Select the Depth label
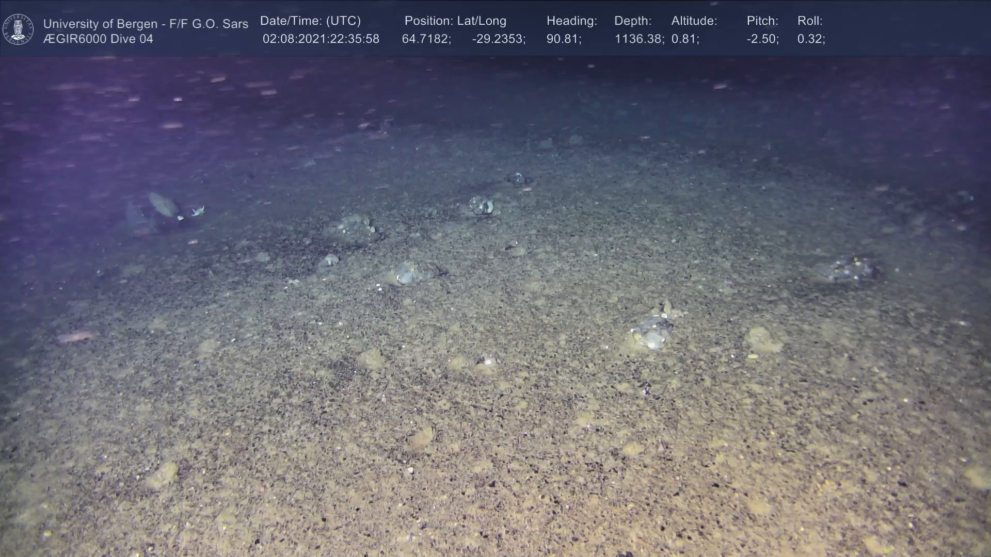 (x=632, y=21)
